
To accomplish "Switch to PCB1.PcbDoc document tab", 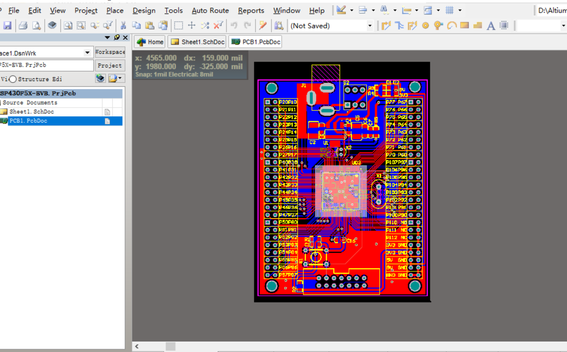I will click(x=256, y=42).
